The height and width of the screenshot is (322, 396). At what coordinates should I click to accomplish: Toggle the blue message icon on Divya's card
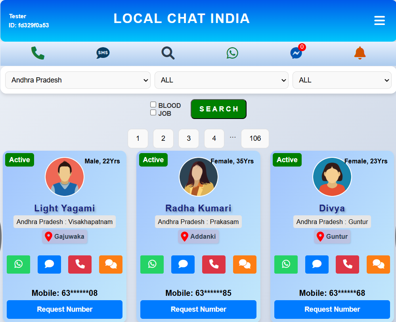pos(317,264)
